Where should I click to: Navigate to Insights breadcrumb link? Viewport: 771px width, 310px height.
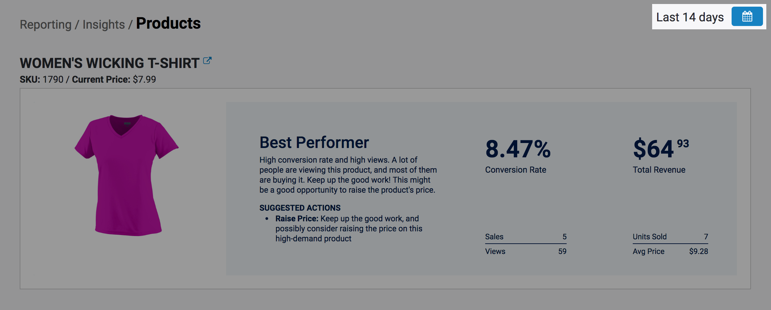[104, 25]
